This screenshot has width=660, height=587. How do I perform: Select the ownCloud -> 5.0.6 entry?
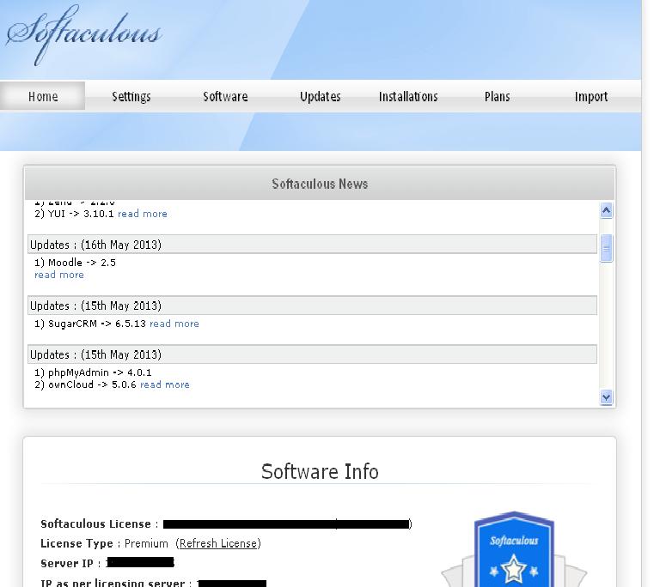coord(85,384)
